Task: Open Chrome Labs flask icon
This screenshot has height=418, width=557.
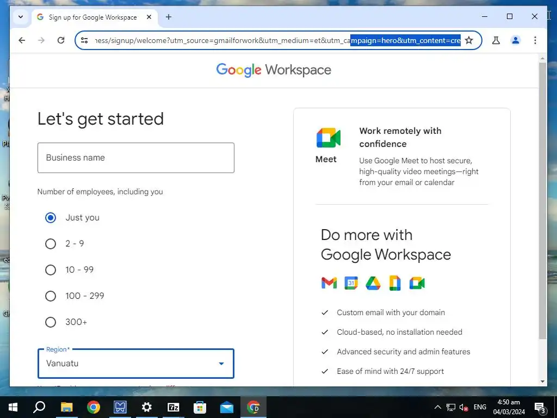Action: click(496, 40)
